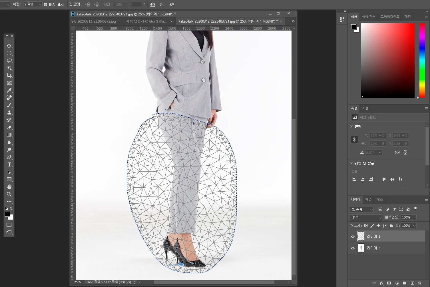Select the Brush tool
This screenshot has height=287, width=430.
point(9,105)
